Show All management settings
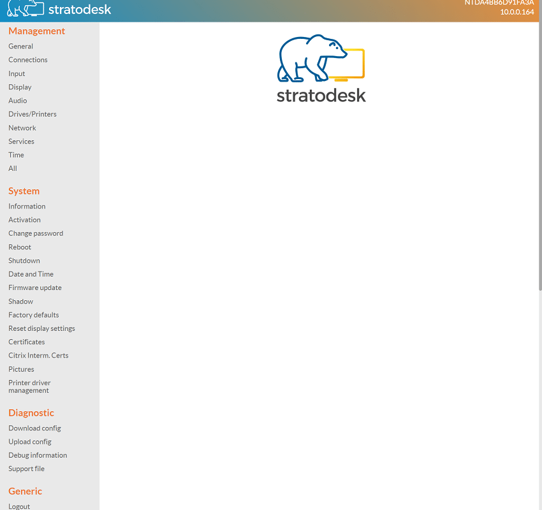The height and width of the screenshot is (510, 542). click(x=13, y=168)
